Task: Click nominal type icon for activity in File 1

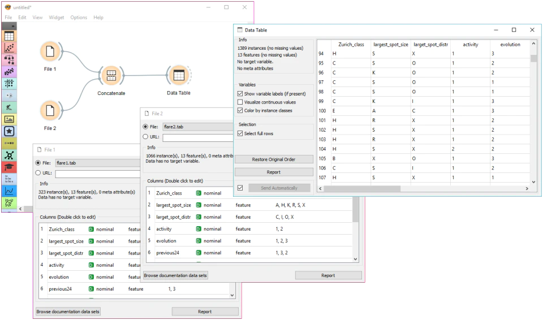Action: tap(91, 265)
